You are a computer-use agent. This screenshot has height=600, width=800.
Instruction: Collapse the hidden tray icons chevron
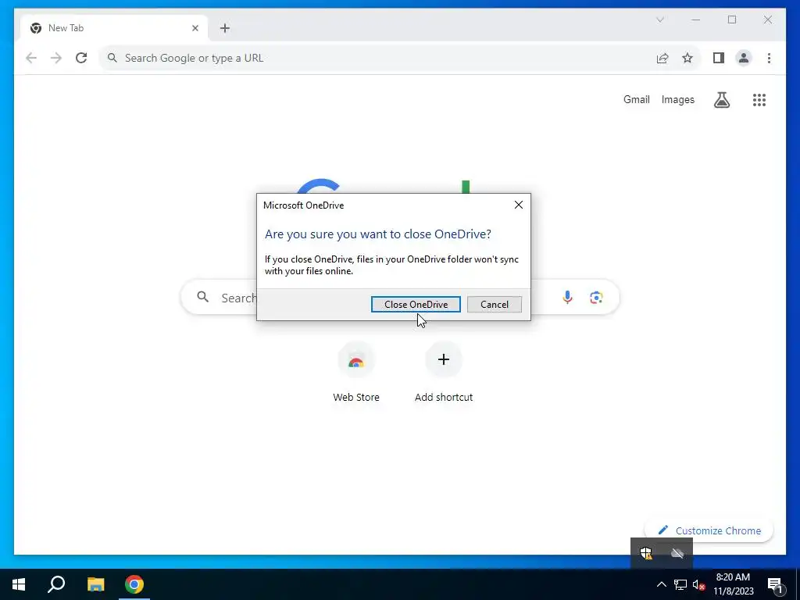click(661, 584)
